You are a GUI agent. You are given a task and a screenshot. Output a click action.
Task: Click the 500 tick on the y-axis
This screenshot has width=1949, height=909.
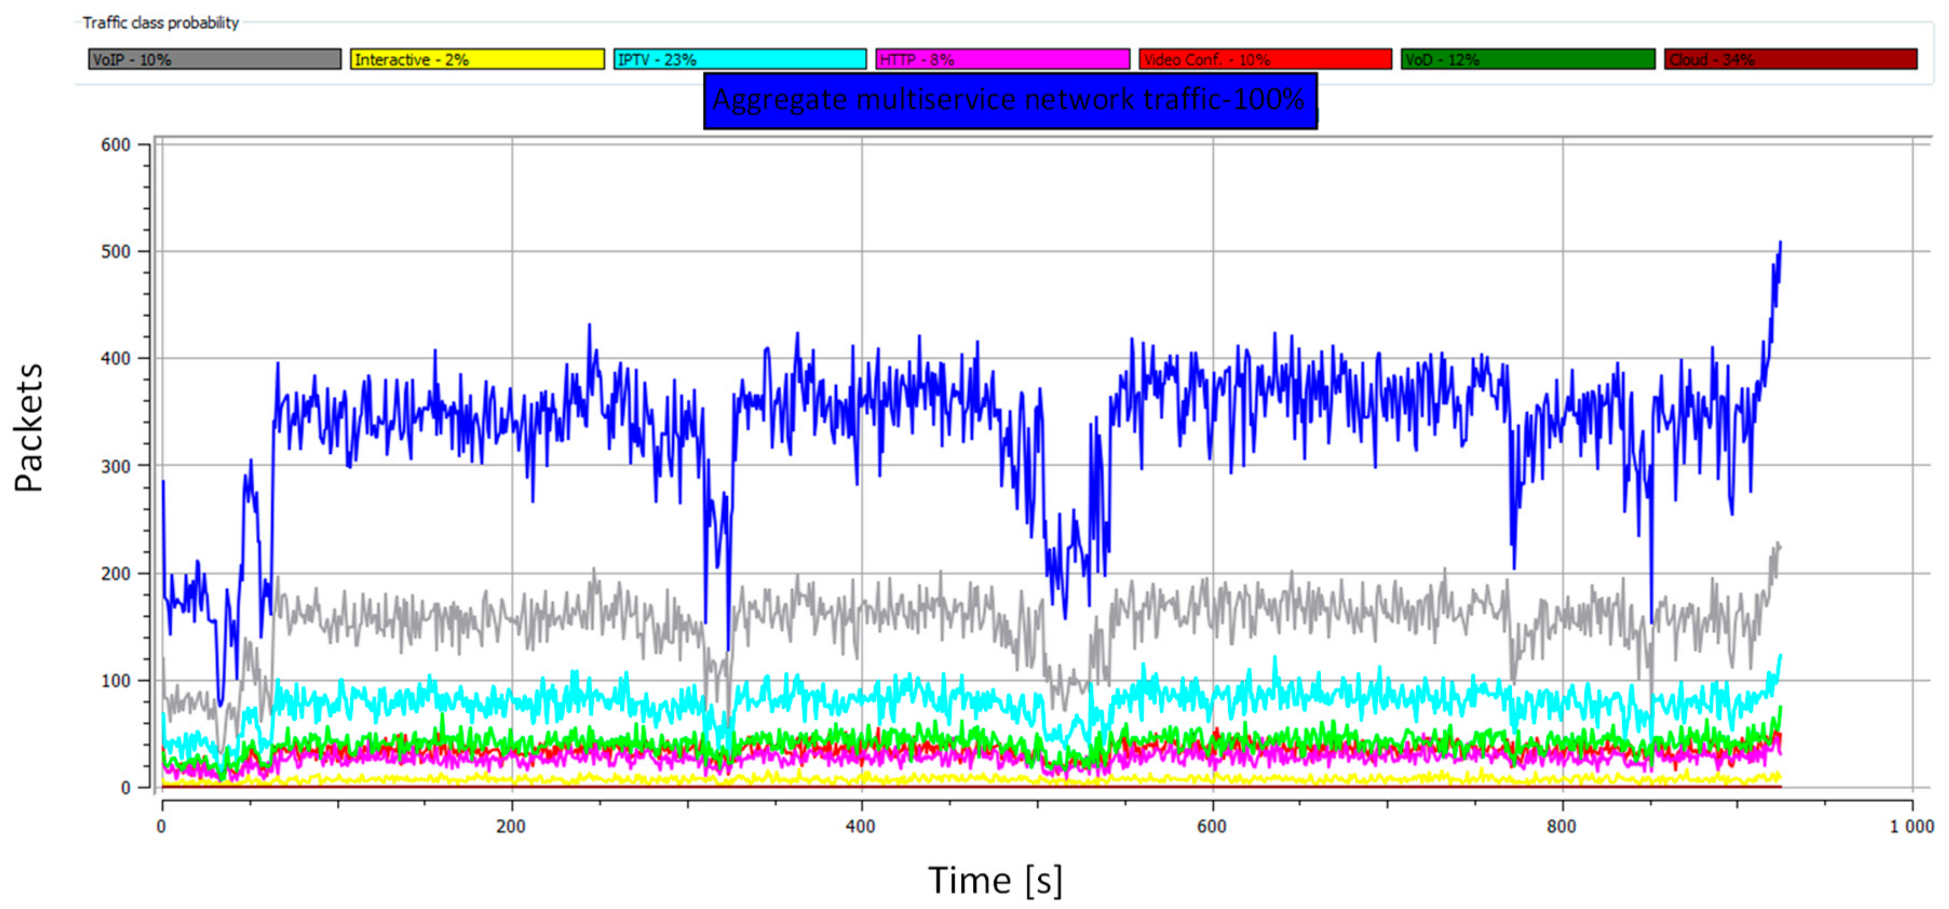116,252
